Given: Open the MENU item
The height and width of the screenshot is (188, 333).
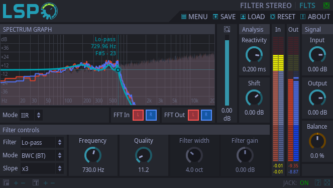Looking at the screenshot, I should (194, 17).
